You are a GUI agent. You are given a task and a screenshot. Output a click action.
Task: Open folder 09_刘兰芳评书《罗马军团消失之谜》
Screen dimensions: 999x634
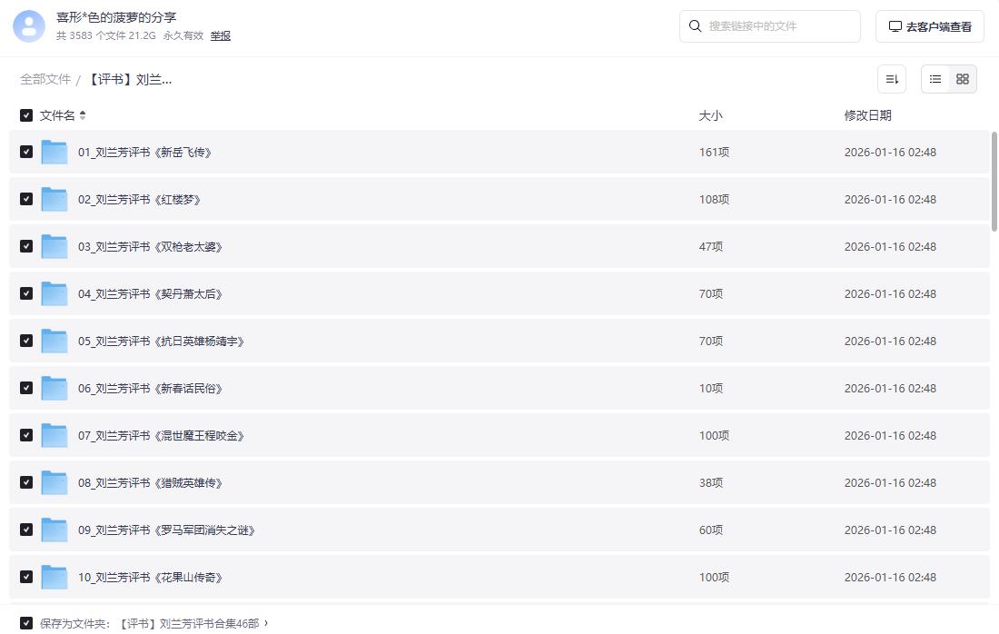[166, 530]
